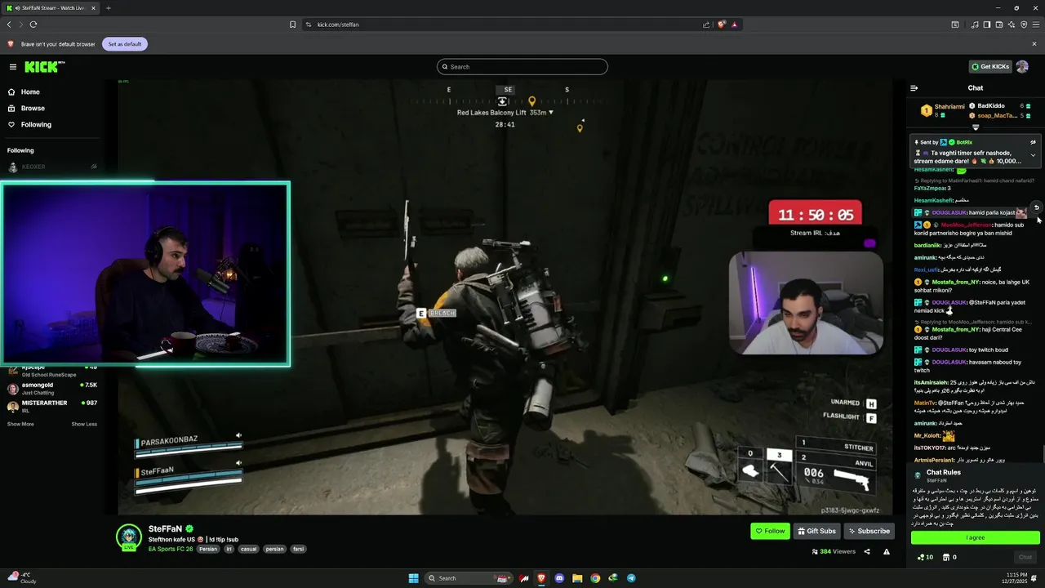Click the Gift Subs button

tap(816, 531)
